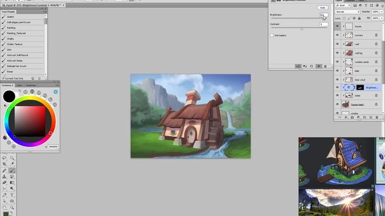
Task: Enable the Use Legacy checkbox
Action: point(272,35)
